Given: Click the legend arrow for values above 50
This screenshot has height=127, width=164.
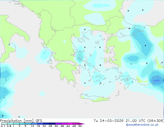Looking at the screenshot, I should 82,124.
